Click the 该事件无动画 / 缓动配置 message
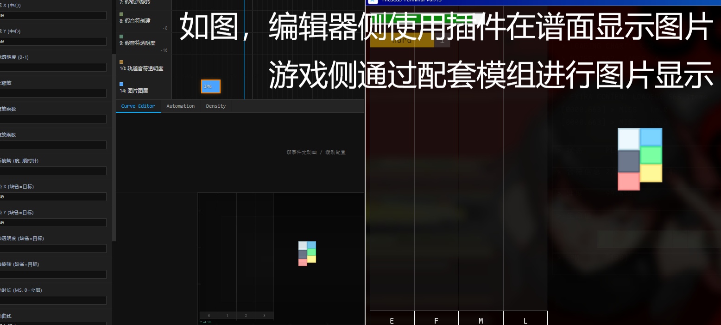This screenshot has width=721, height=325. pos(316,152)
